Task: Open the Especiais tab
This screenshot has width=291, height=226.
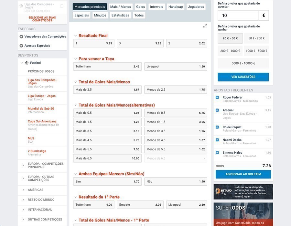Action: point(82,15)
